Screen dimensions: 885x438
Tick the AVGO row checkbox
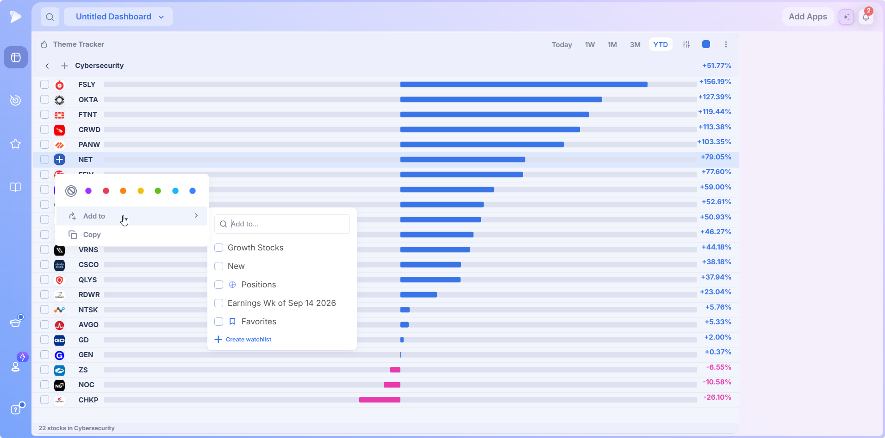(44, 324)
